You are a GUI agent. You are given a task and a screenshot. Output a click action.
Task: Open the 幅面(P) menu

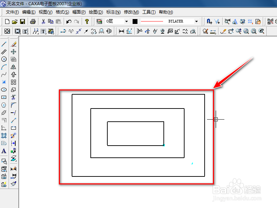[79, 12]
